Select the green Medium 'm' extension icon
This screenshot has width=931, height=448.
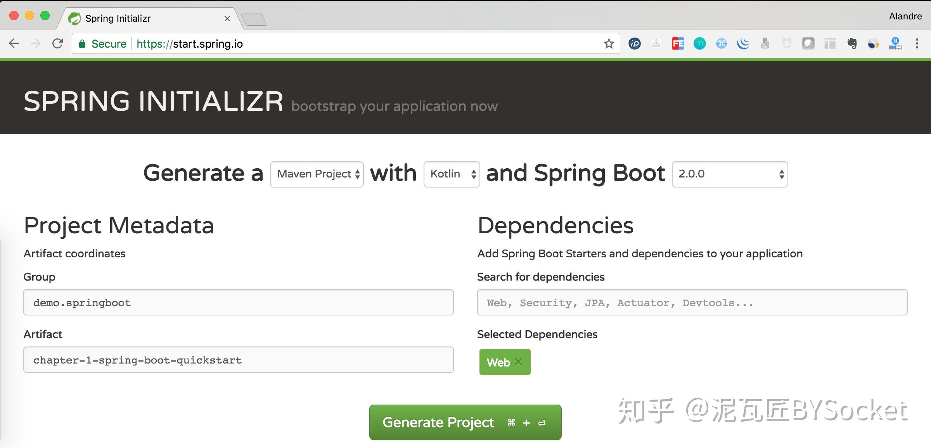point(699,43)
